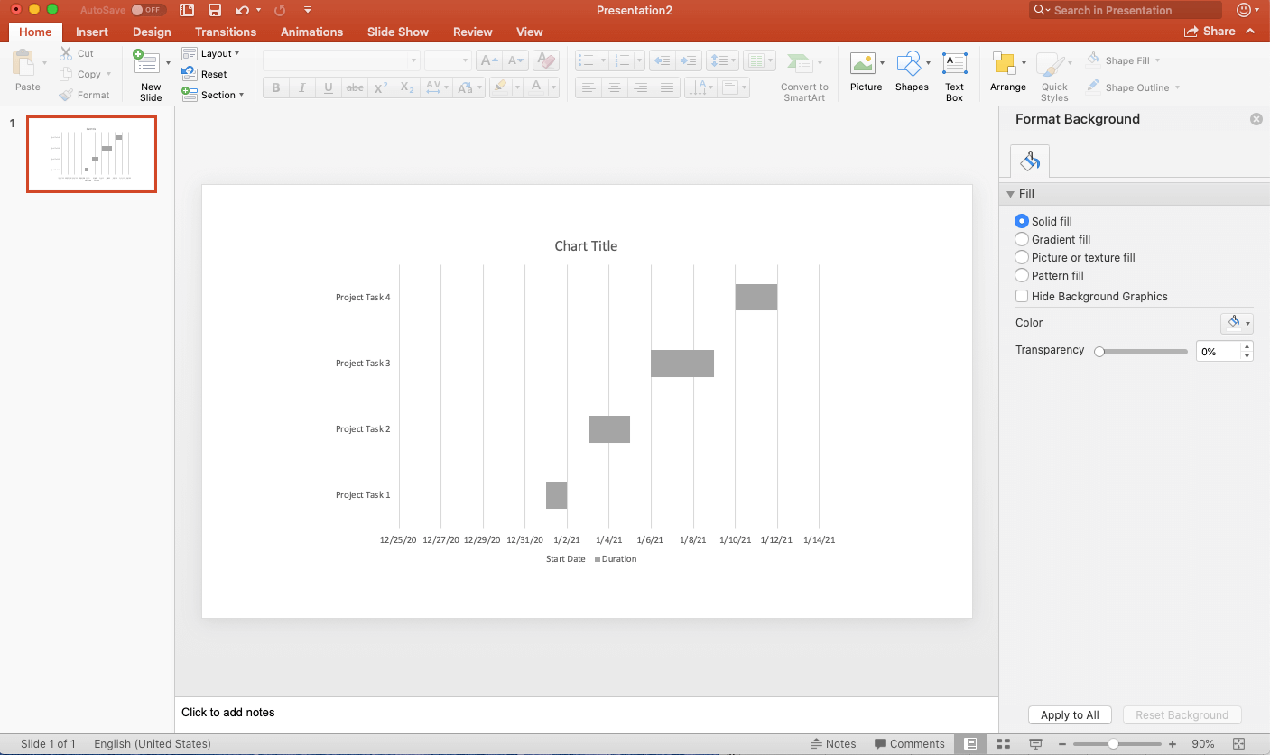Open the fill Color picker swatch

coord(1234,323)
